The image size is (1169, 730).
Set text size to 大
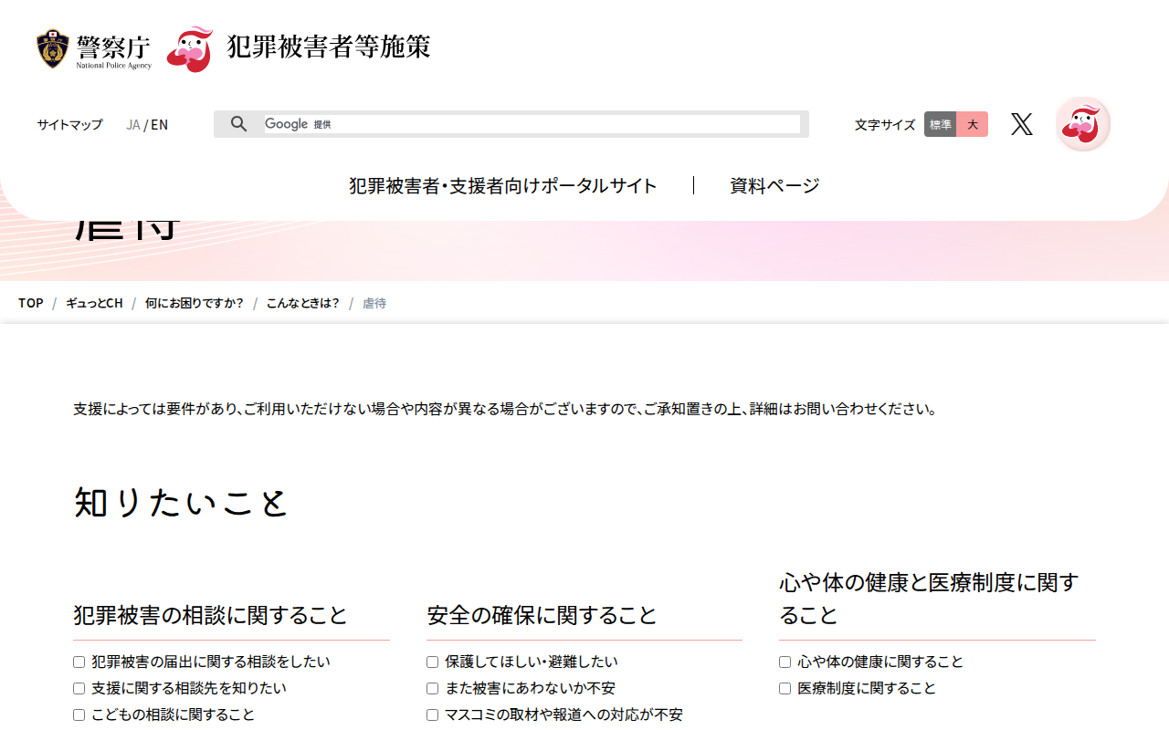tap(973, 124)
